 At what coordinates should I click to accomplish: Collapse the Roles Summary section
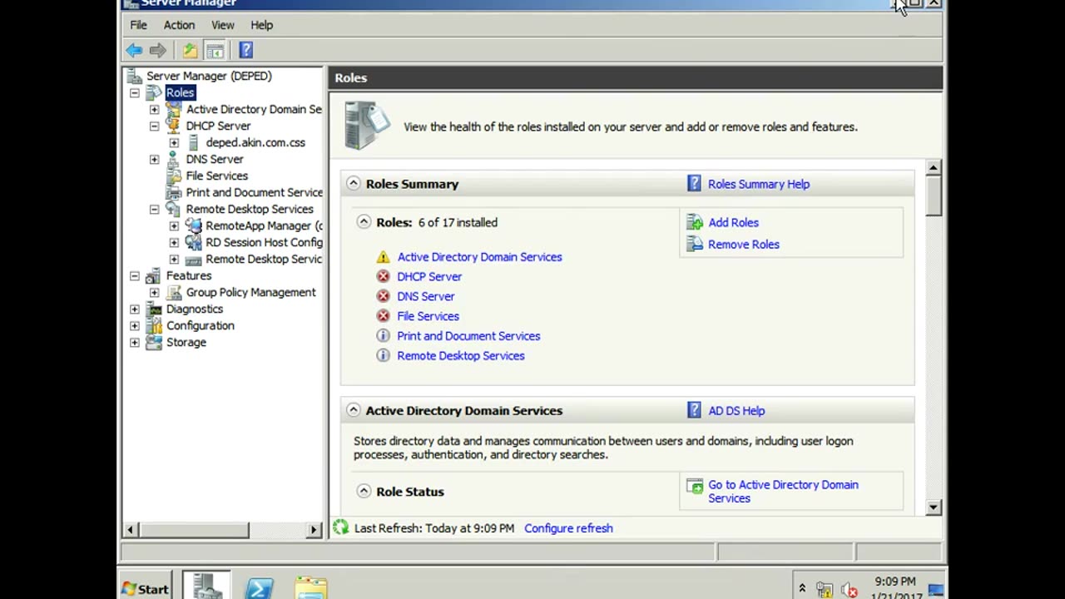[x=354, y=183]
